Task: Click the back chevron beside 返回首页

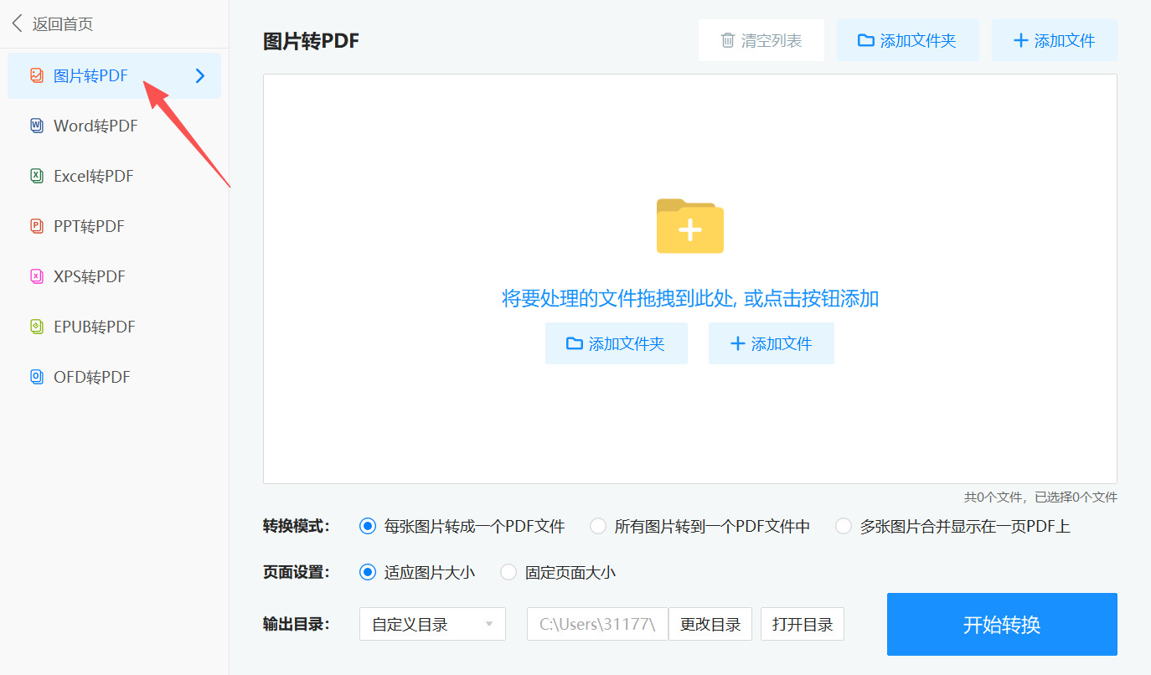Action: coord(17,23)
